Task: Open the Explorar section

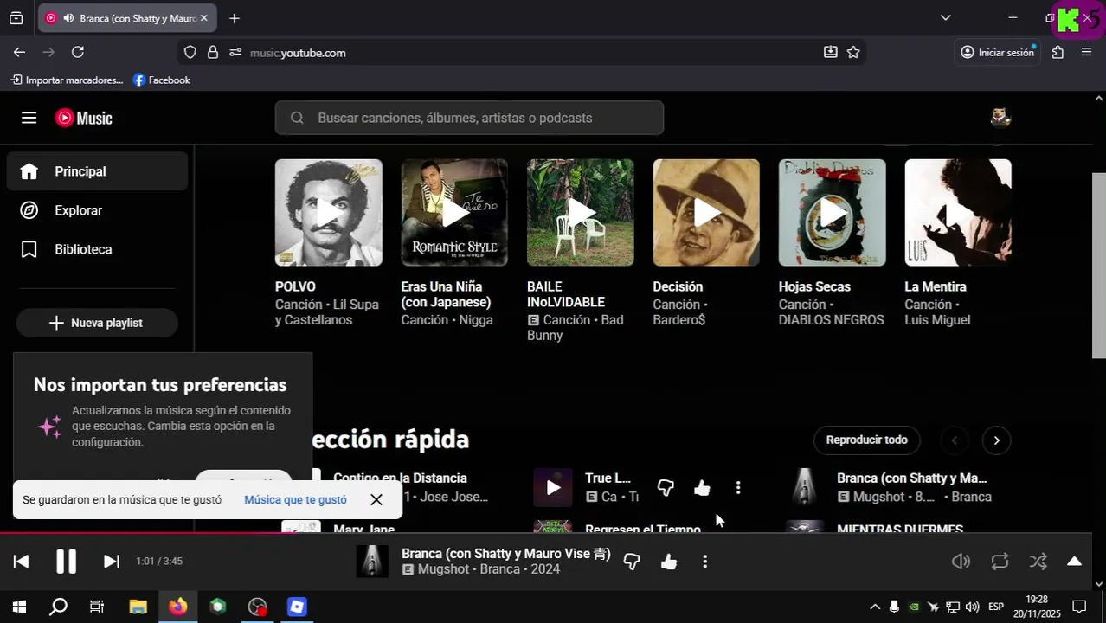Action: (97, 210)
